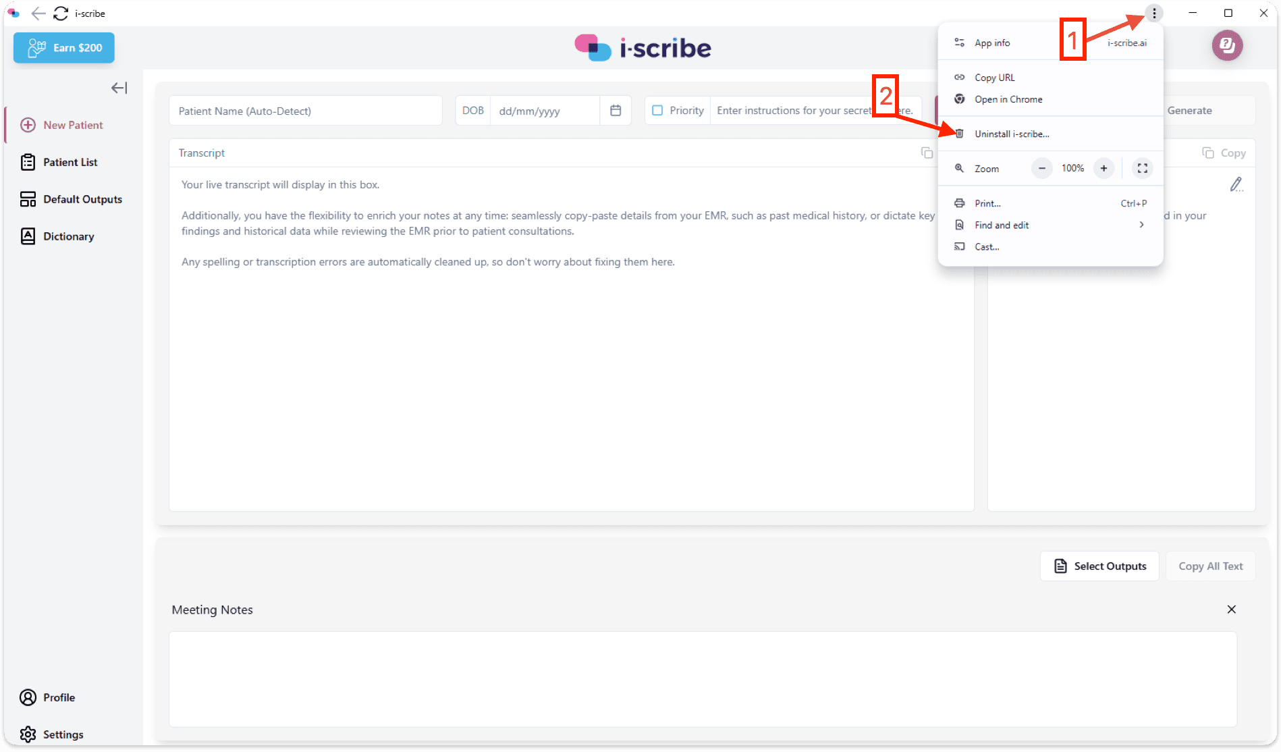Screen dimensions: 1281x752
Task: Choose Copy URL from the menu
Action: [x=1050, y=78]
